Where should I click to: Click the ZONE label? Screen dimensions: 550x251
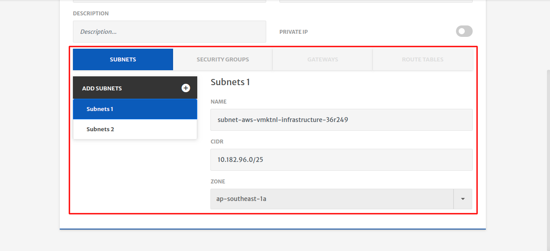pos(218,182)
